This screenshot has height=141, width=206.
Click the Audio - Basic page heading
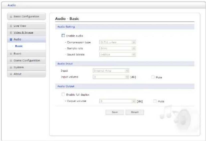[67, 19]
